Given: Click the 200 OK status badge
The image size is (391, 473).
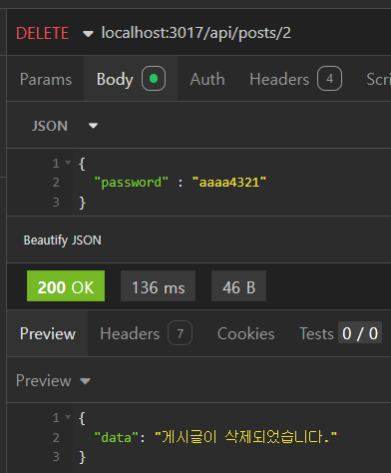Looking at the screenshot, I should point(66,286).
